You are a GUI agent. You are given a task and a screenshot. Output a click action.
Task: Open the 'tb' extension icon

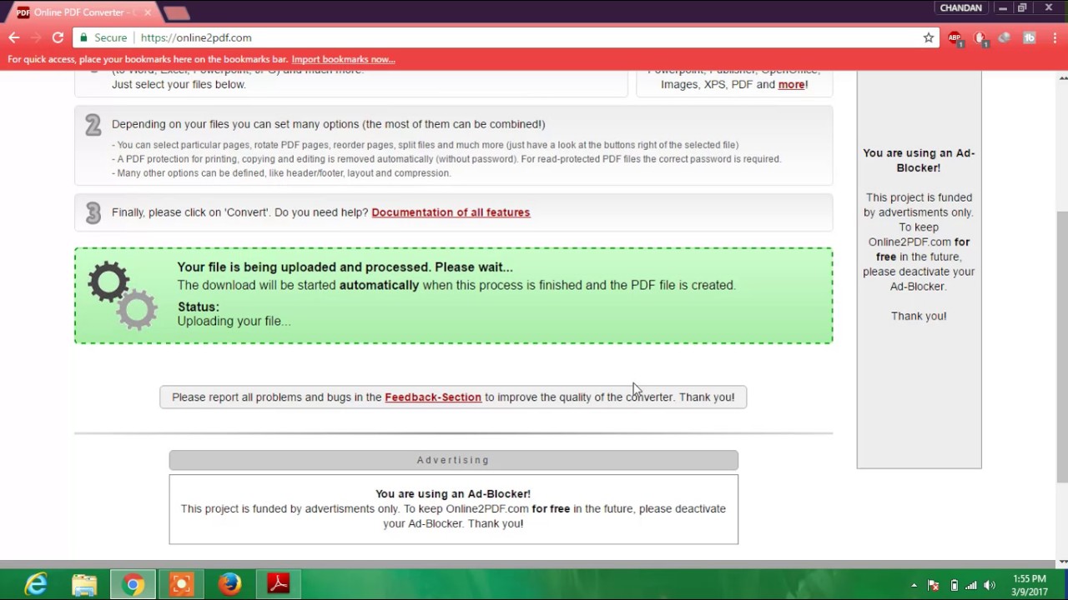1030,37
